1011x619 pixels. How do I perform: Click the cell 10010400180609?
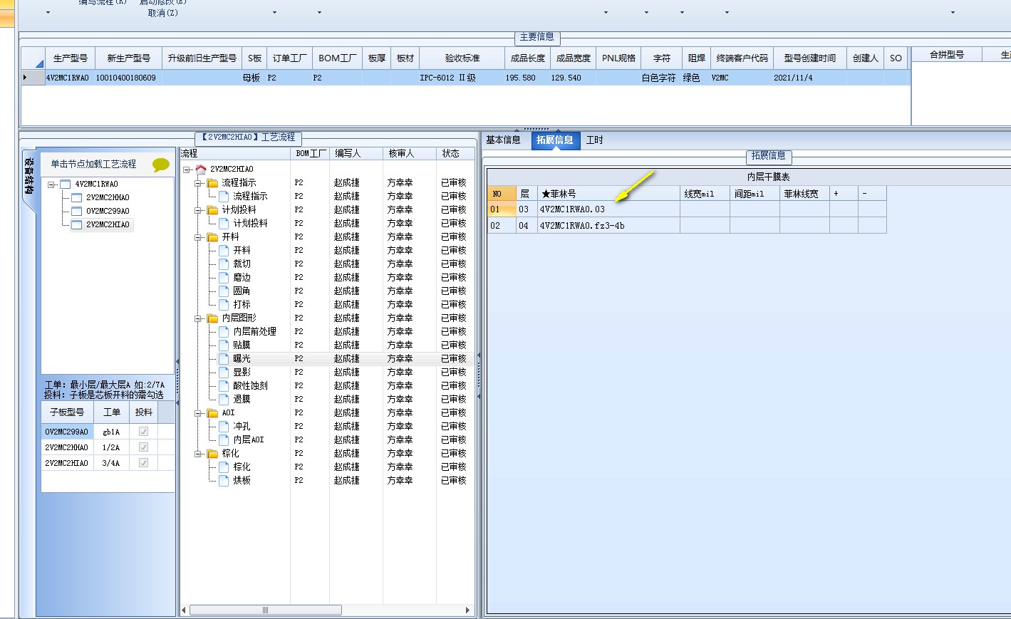[128, 78]
